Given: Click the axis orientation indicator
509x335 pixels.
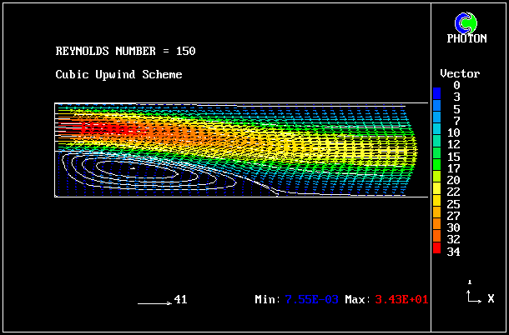Looking at the screenshot, I should pyautogui.click(x=471, y=293).
